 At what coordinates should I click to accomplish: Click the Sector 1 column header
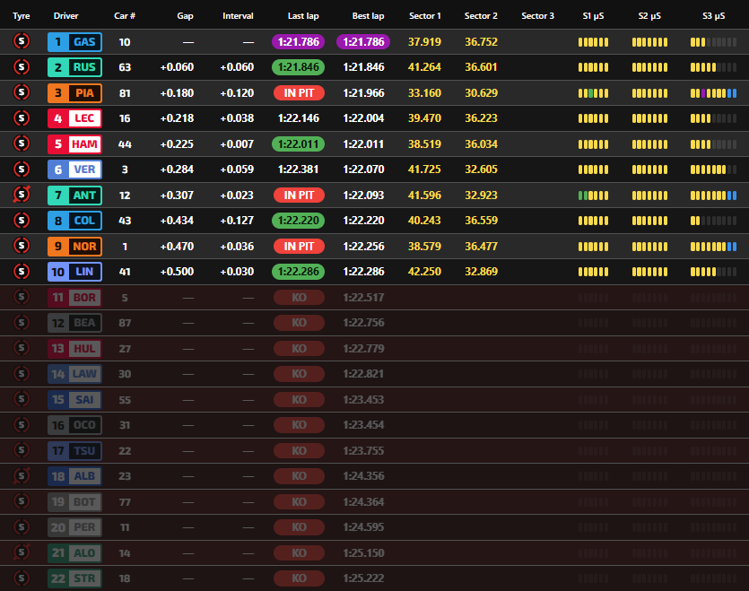[424, 16]
